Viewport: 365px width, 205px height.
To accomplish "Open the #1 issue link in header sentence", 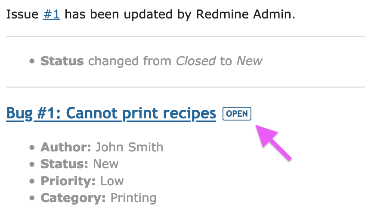I will click(52, 15).
